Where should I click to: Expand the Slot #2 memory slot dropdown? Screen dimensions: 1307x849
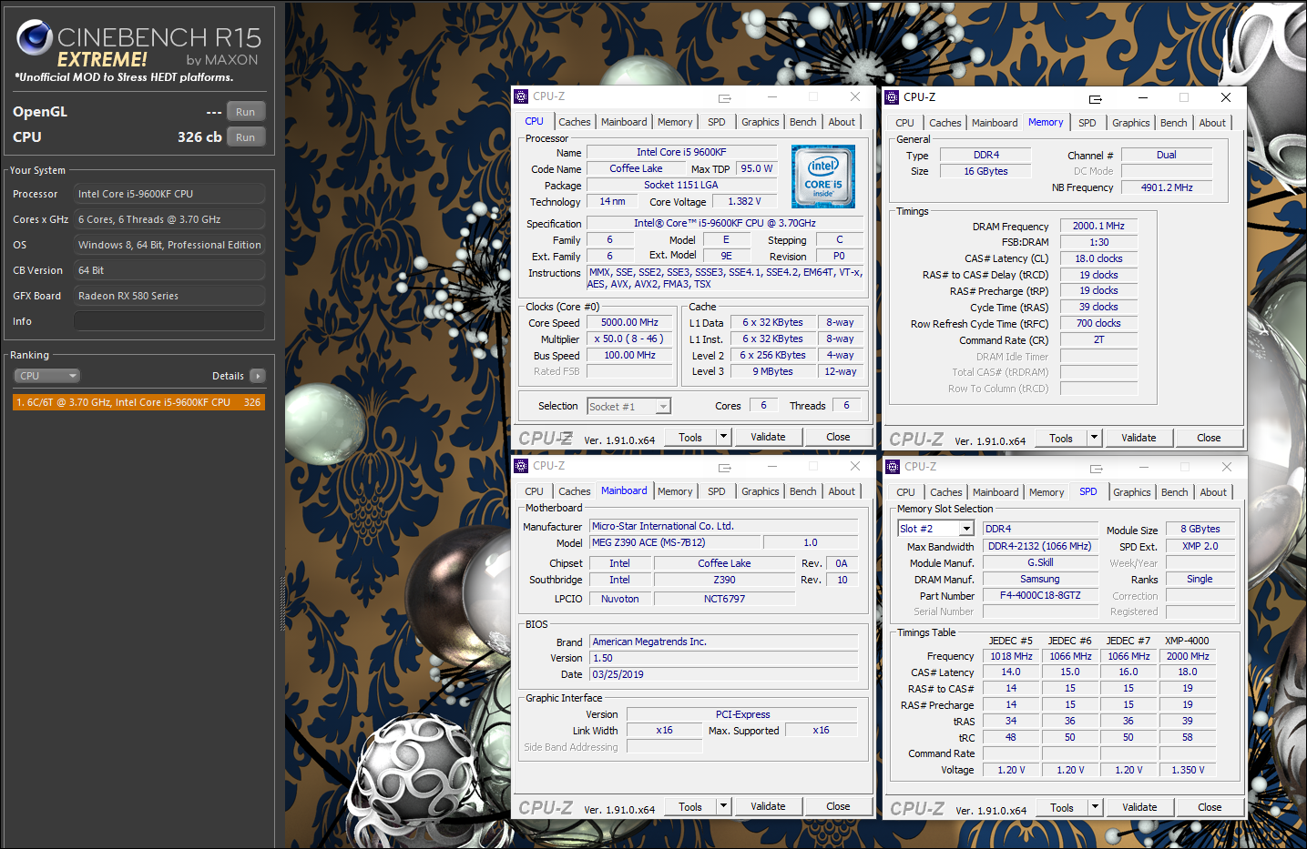click(x=966, y=529)
